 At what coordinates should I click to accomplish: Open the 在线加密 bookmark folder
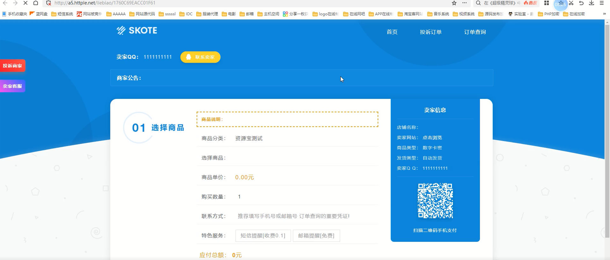pyautogui.click(x=574, y=14)
